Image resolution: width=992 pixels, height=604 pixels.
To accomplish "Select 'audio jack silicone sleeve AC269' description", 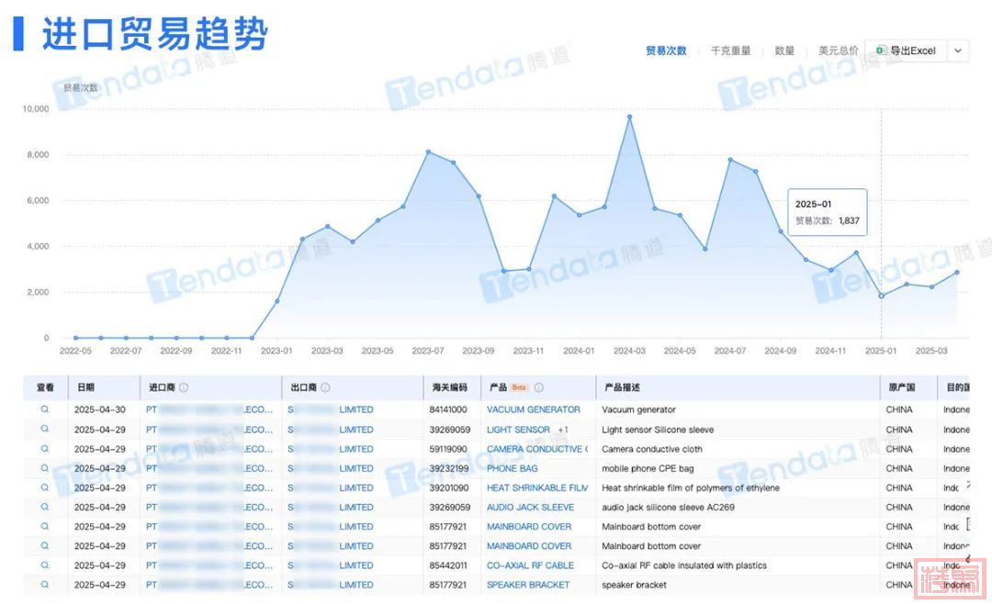I will click(x=668, y=508).
